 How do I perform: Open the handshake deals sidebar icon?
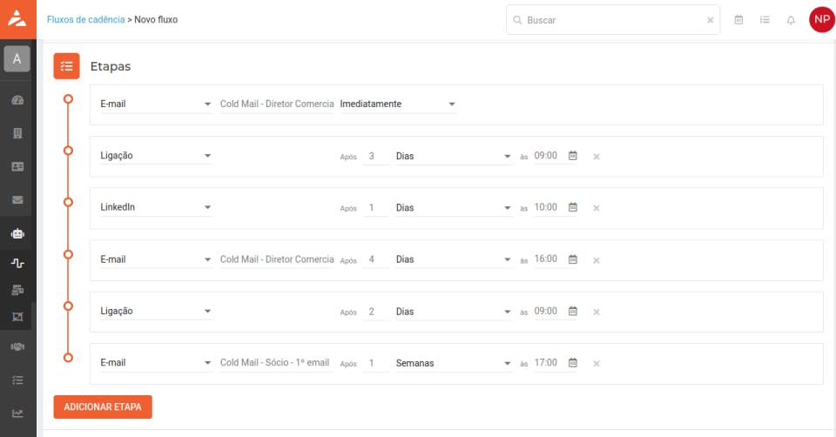[17, 346]
